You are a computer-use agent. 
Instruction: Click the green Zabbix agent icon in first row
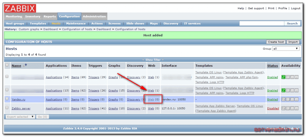click(x=284, y=77)
